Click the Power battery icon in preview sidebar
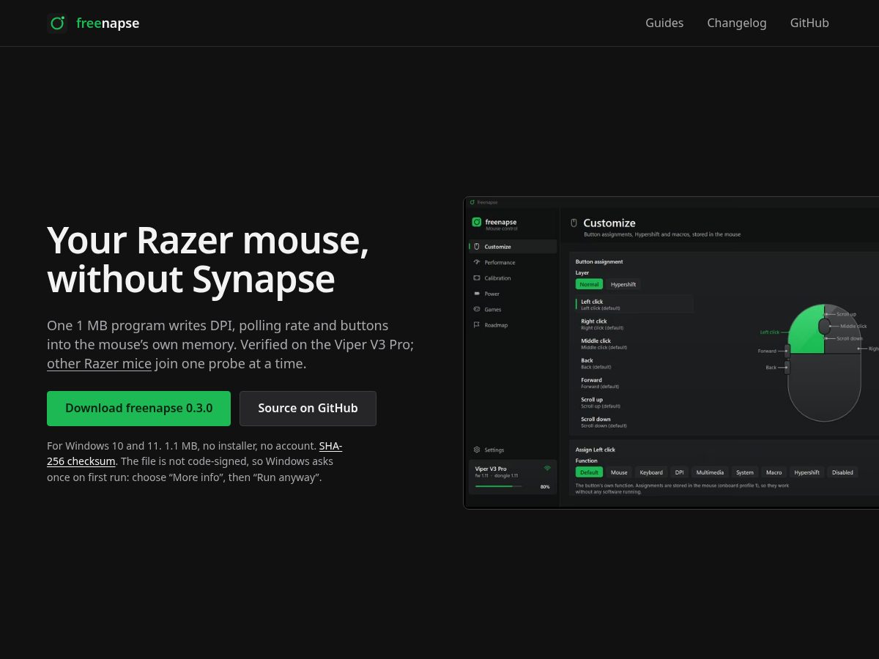Image resolution: width=879 pixels, height=659 pixels. pos(477,294)
